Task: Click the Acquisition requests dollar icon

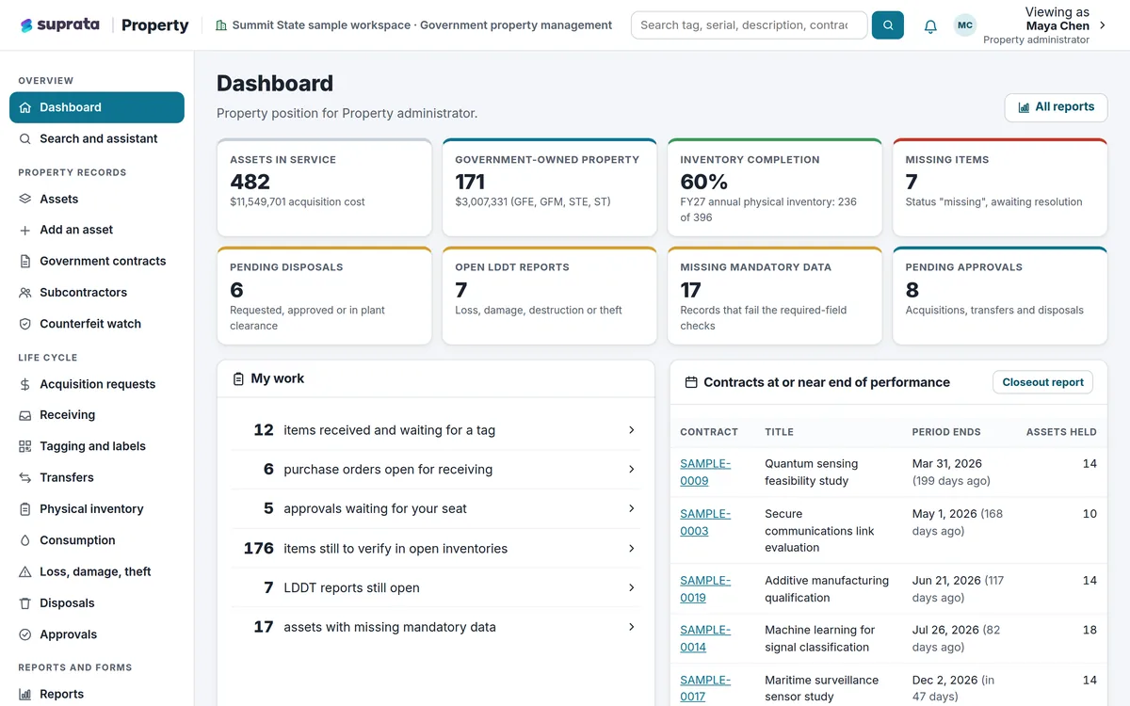Action: [25, 384]
